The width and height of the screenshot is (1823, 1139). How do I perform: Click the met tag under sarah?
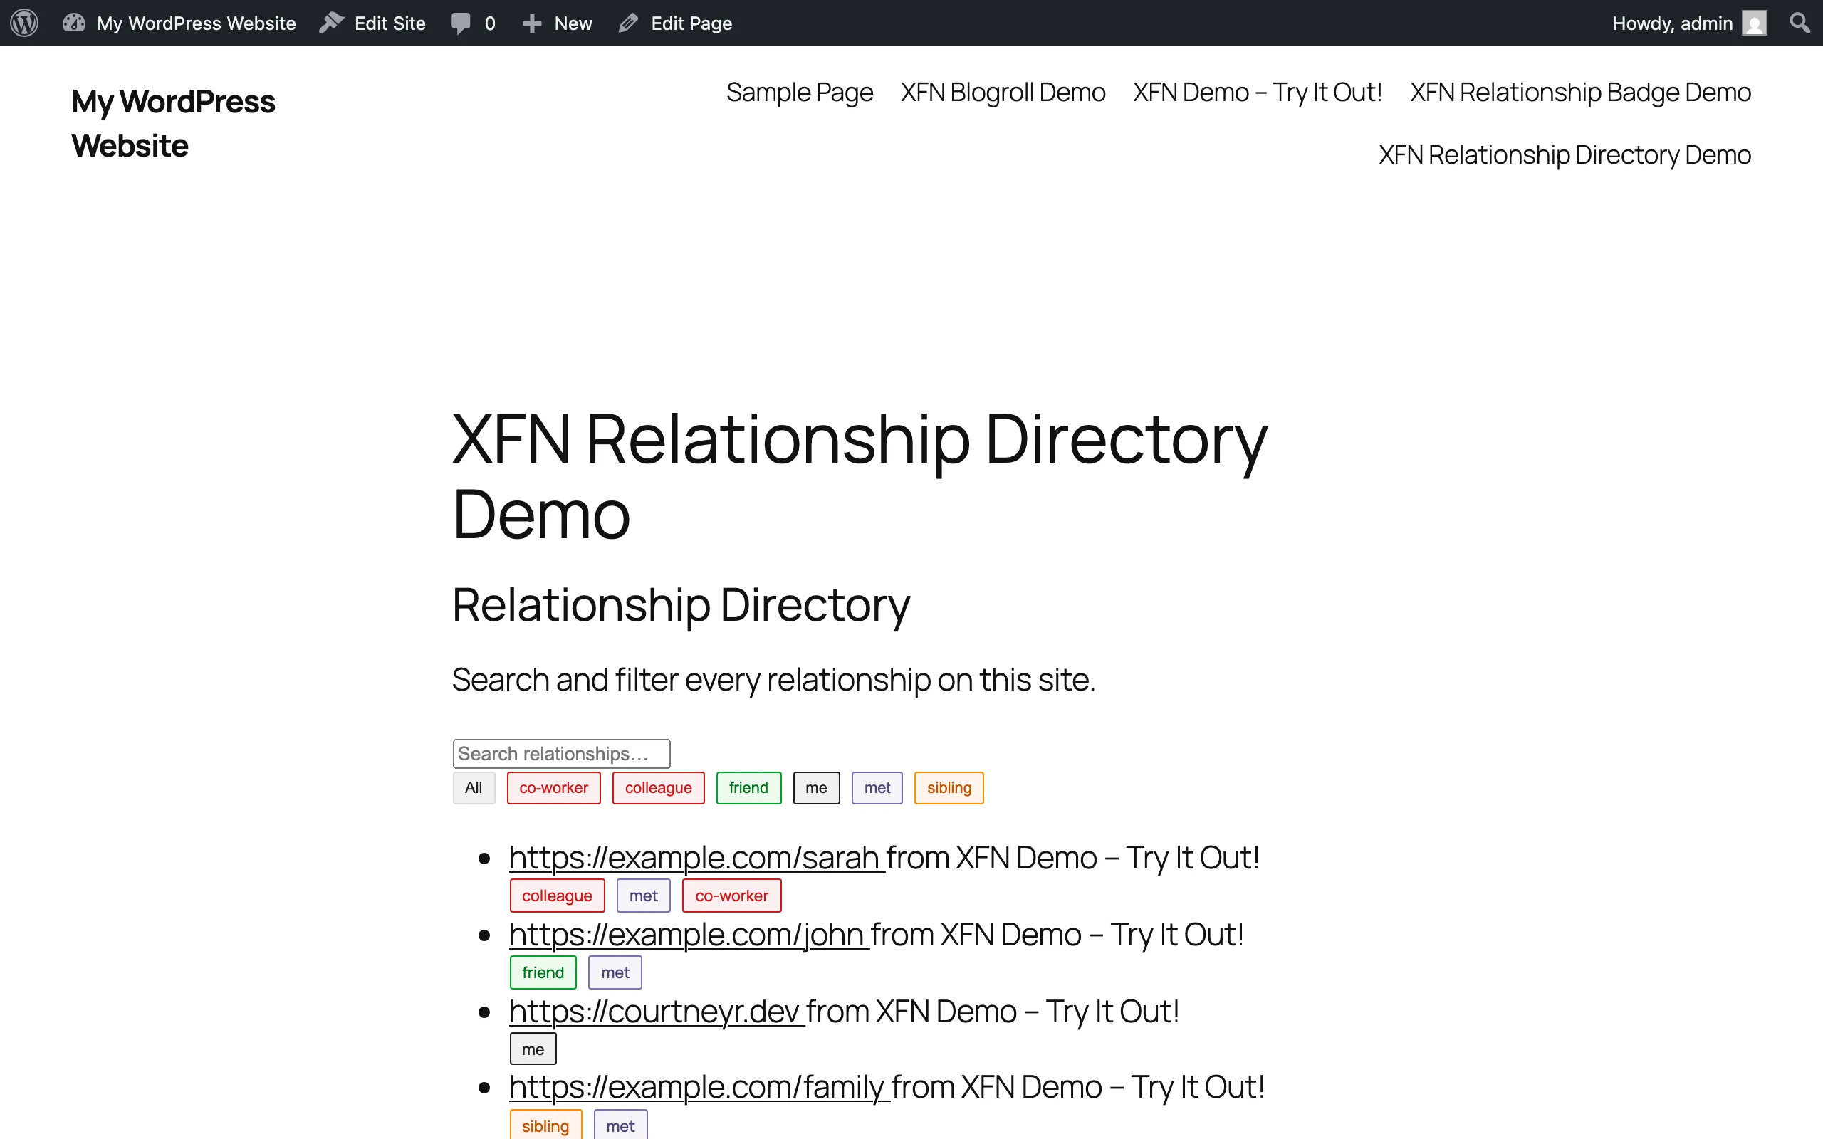click(x=643, y=896)
